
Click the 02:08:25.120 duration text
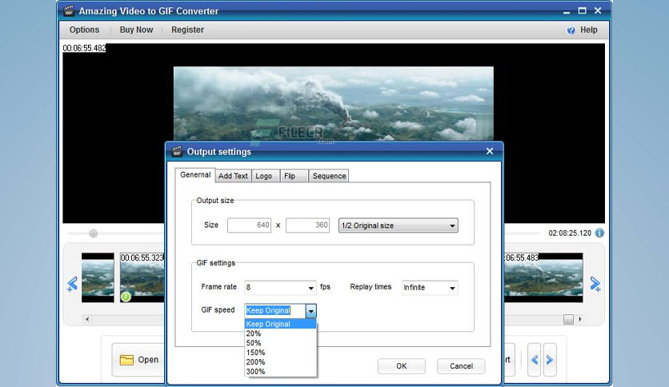(570, 233)
